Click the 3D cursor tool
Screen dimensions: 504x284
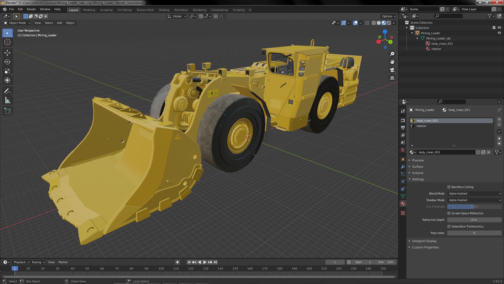[7, 42]
